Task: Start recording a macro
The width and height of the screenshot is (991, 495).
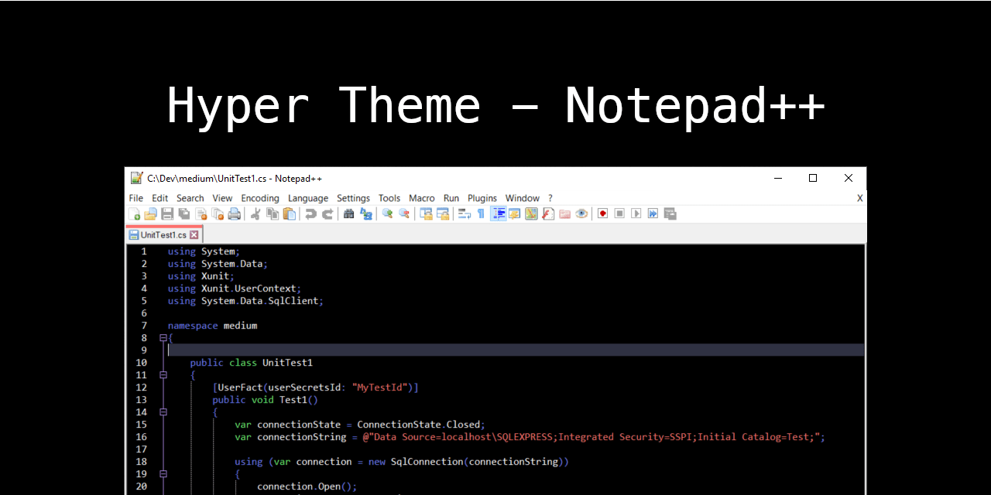Action: 602,213
